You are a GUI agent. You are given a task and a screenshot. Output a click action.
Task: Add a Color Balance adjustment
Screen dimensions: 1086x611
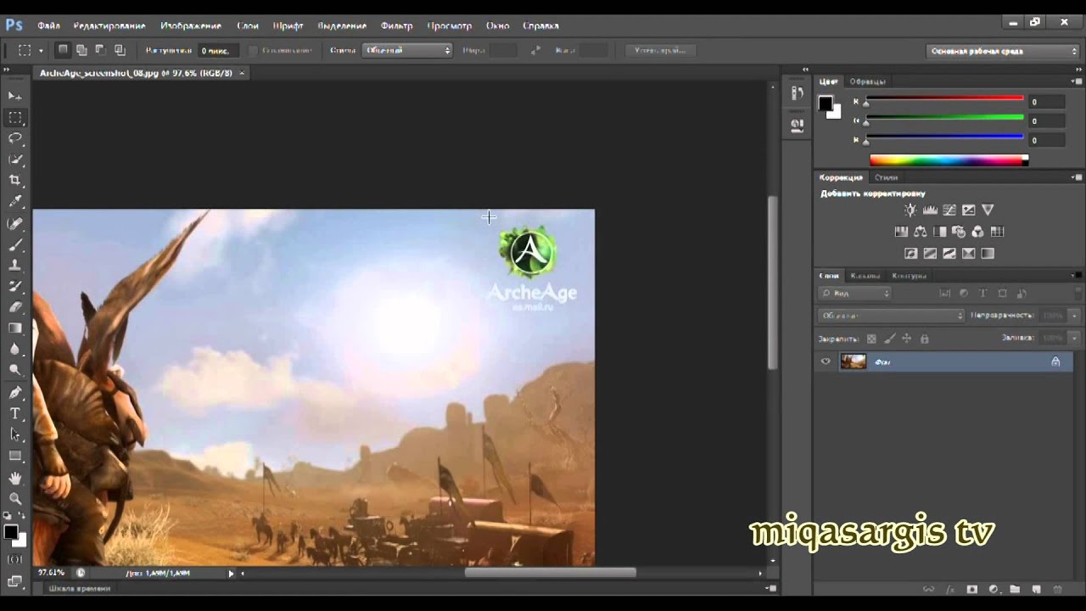[921, 232]
